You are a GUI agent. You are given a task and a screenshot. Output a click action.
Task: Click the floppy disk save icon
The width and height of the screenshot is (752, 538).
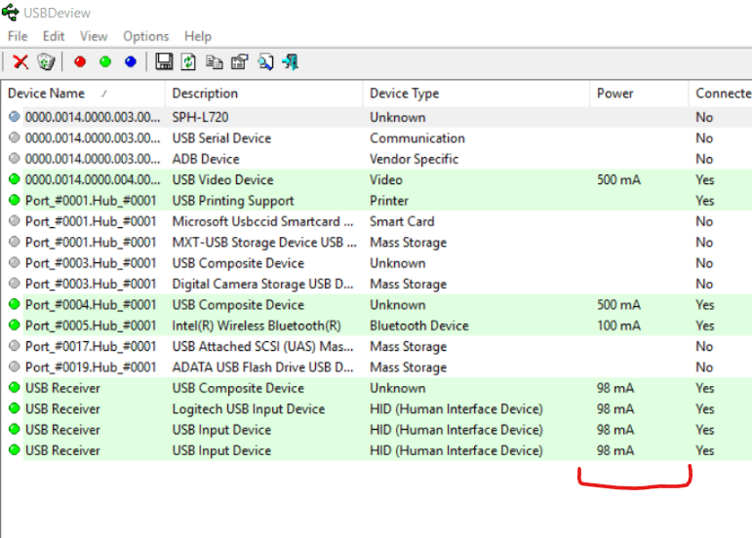click(164, 62)
